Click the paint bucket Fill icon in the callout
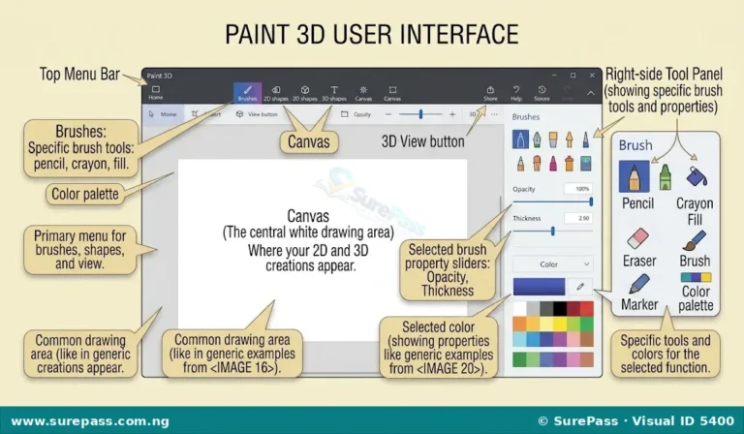 click(x=697, y=176)
